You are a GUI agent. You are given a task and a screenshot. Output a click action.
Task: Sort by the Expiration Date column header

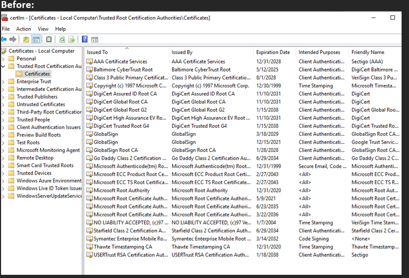click(x=273, y=52)
